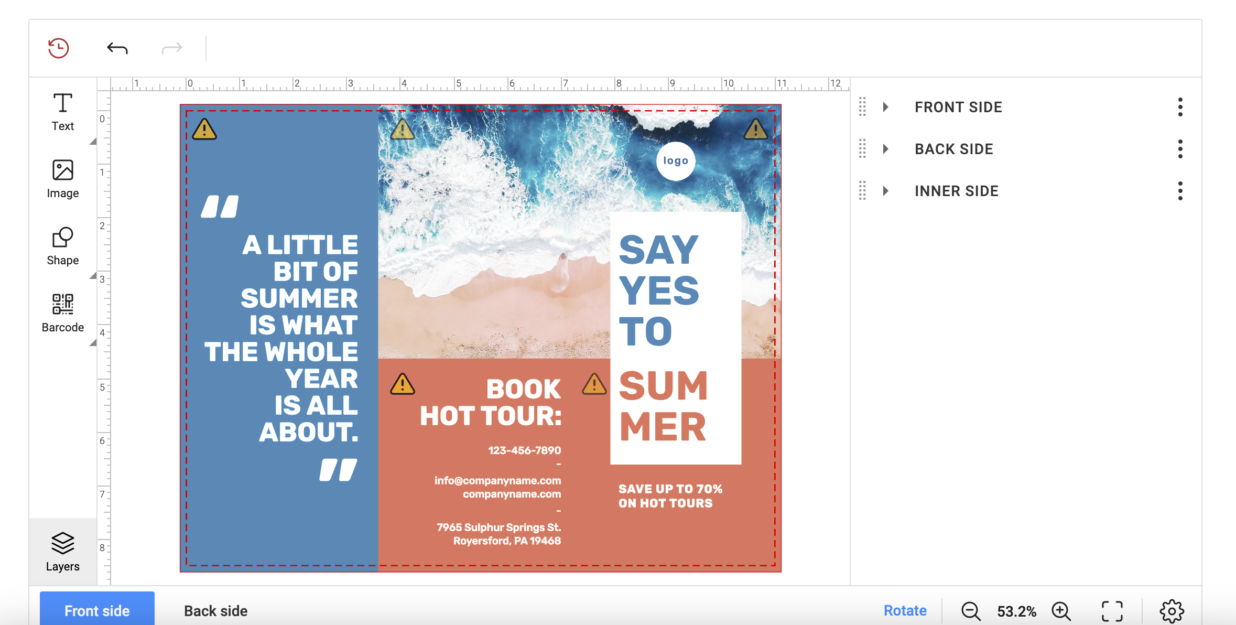Open the Shape tool submenu arrow
Viewport: 1236px width, 625px height.
(93, 276)
